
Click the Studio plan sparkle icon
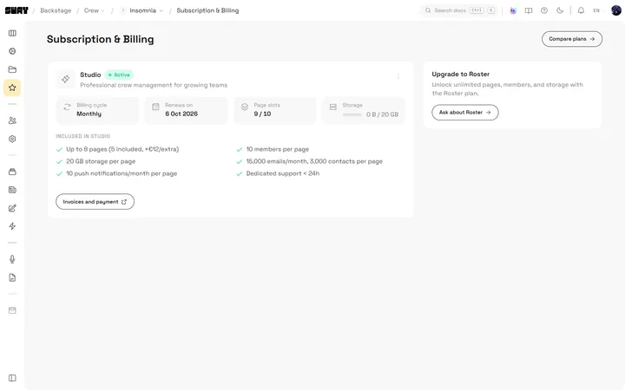click(66, 79)
